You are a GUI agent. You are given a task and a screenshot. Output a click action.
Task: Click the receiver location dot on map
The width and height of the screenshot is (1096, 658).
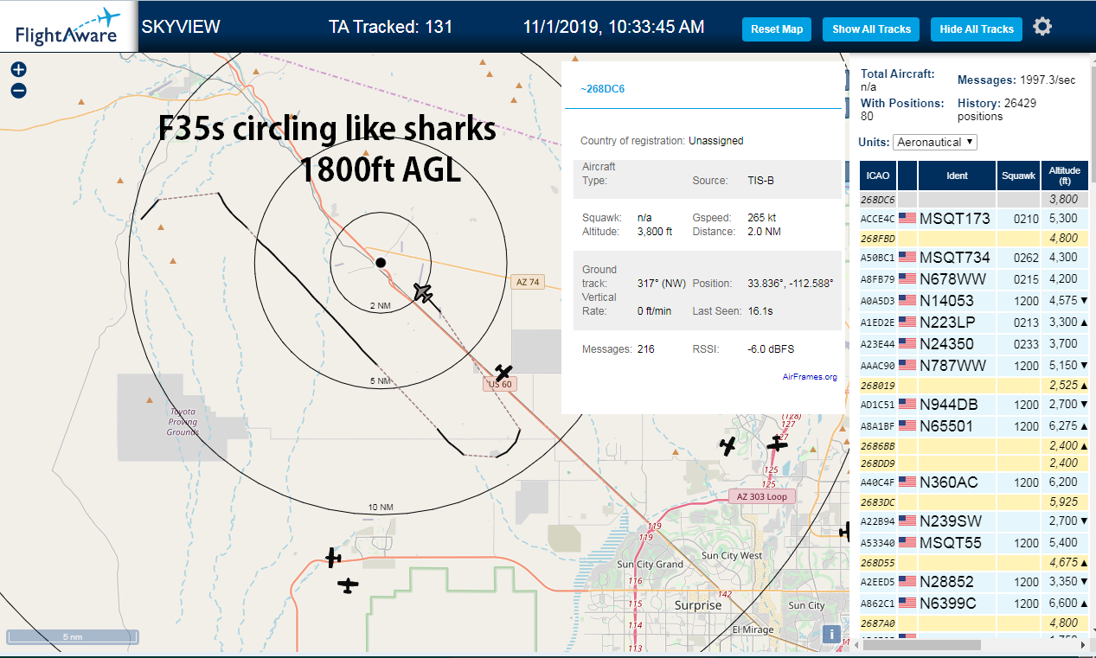click(x=380, y=262)
